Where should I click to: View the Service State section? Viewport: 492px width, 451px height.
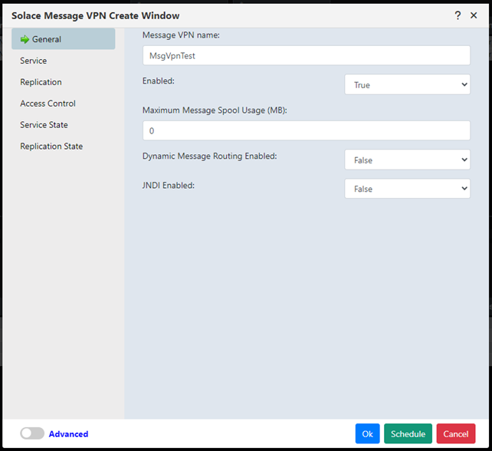(44, 125)
